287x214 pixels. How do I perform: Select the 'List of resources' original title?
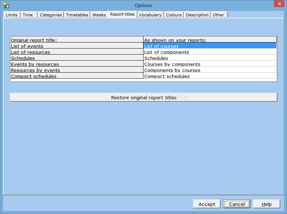[77, 52]
